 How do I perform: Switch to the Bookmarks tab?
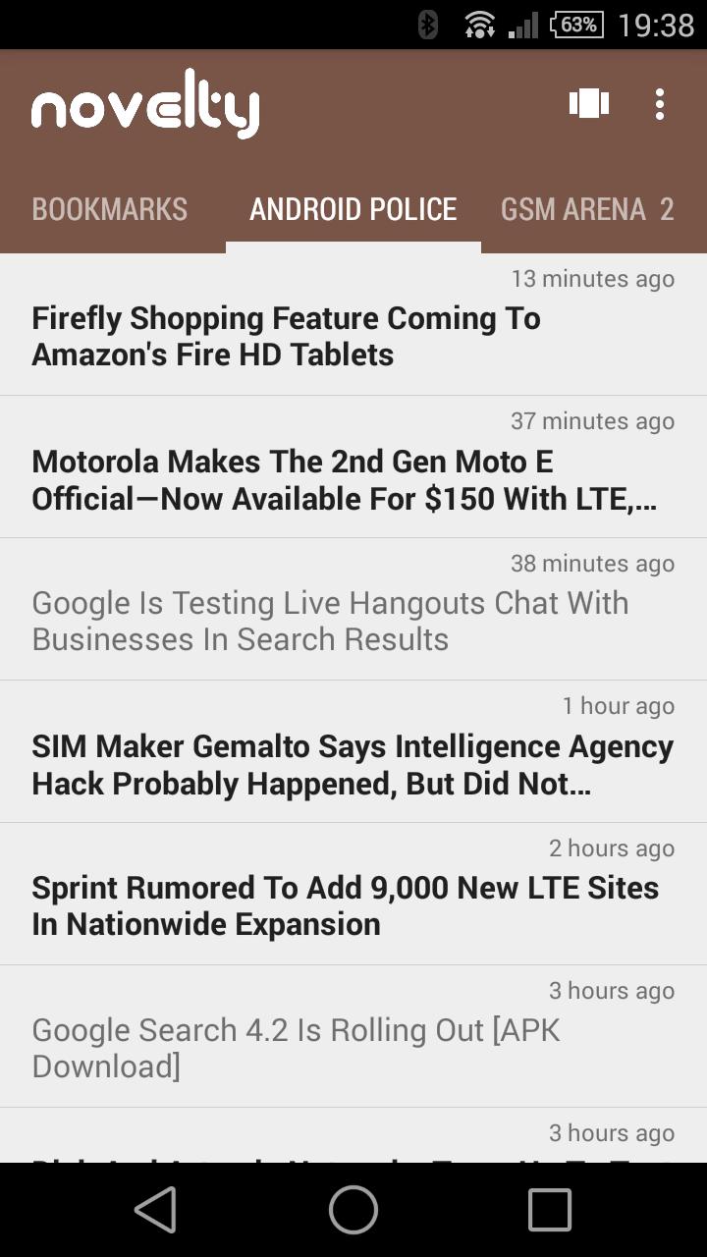(x=110, y=209)
